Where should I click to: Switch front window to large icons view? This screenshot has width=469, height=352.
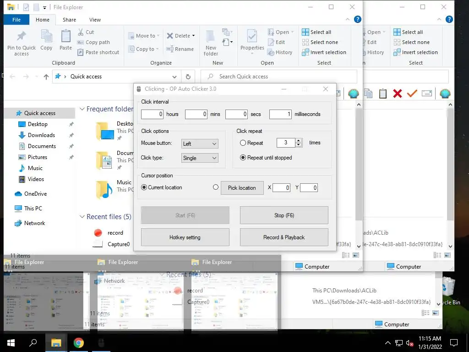tap(356, 255)
